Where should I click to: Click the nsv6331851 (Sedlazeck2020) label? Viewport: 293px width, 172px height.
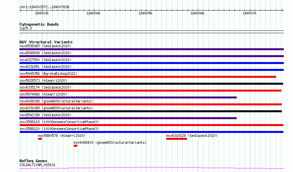point(45,67)
